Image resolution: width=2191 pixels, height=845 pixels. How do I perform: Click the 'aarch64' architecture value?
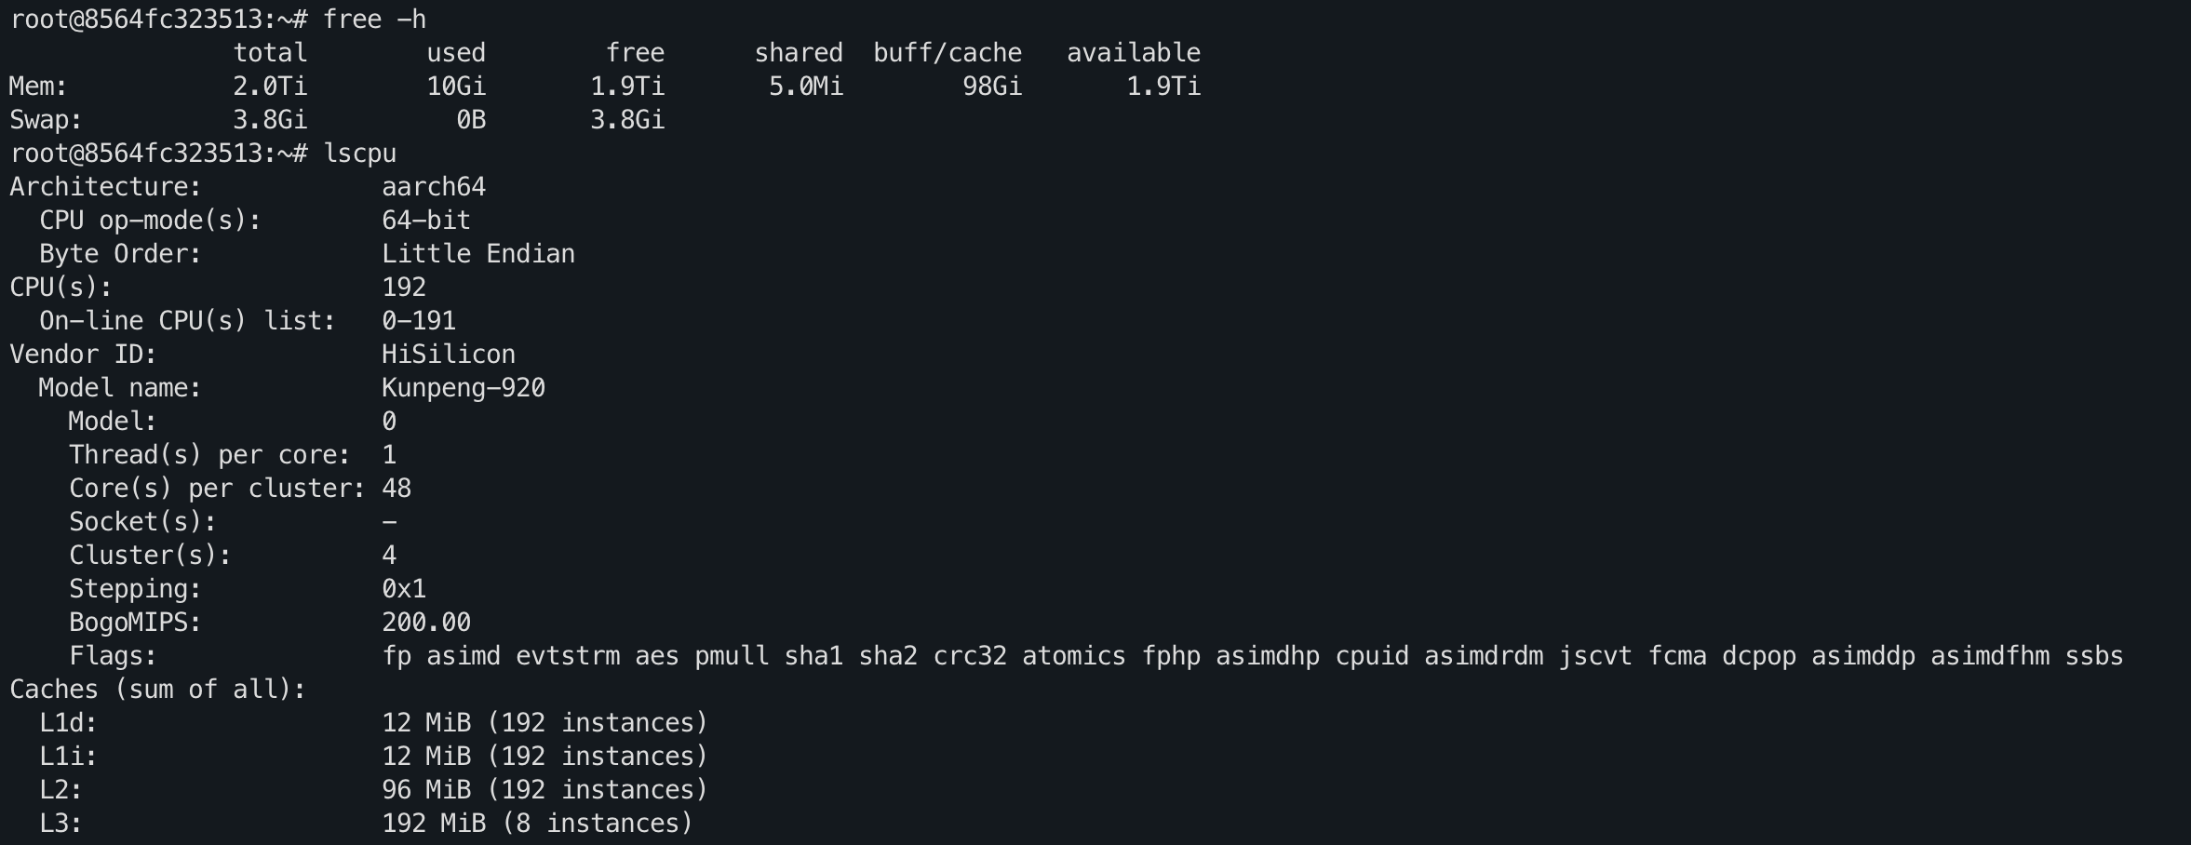[434, 187]
